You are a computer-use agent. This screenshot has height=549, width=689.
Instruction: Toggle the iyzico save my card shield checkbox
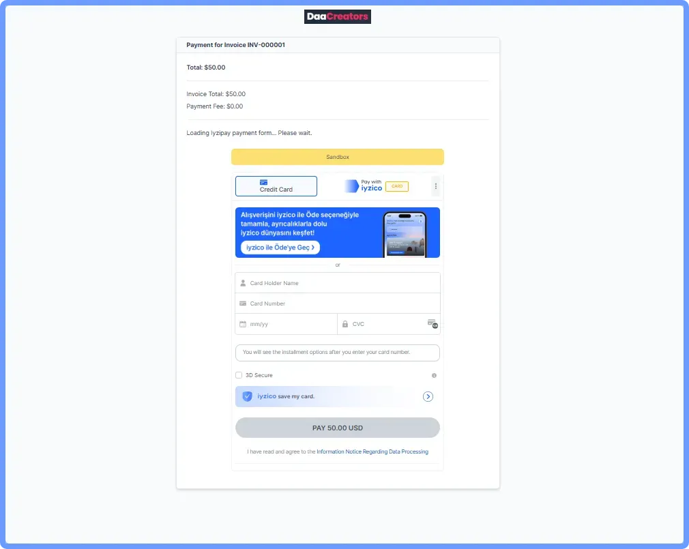coord(248,396)
